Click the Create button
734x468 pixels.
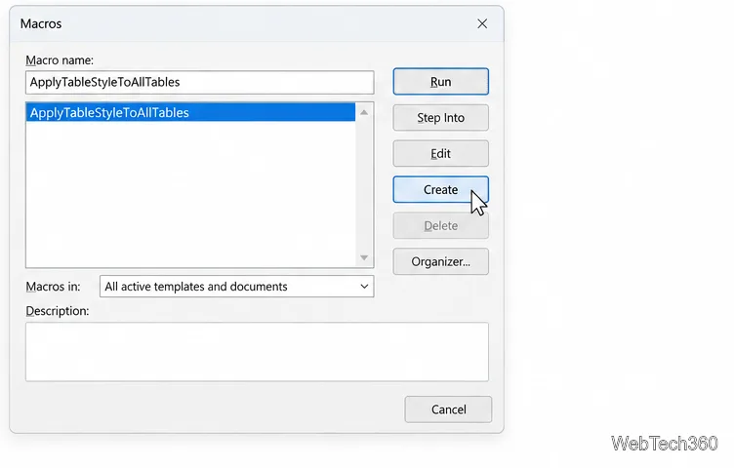point(440,190)
